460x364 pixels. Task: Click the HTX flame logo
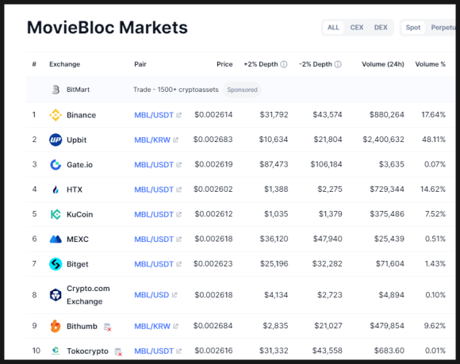56,190
